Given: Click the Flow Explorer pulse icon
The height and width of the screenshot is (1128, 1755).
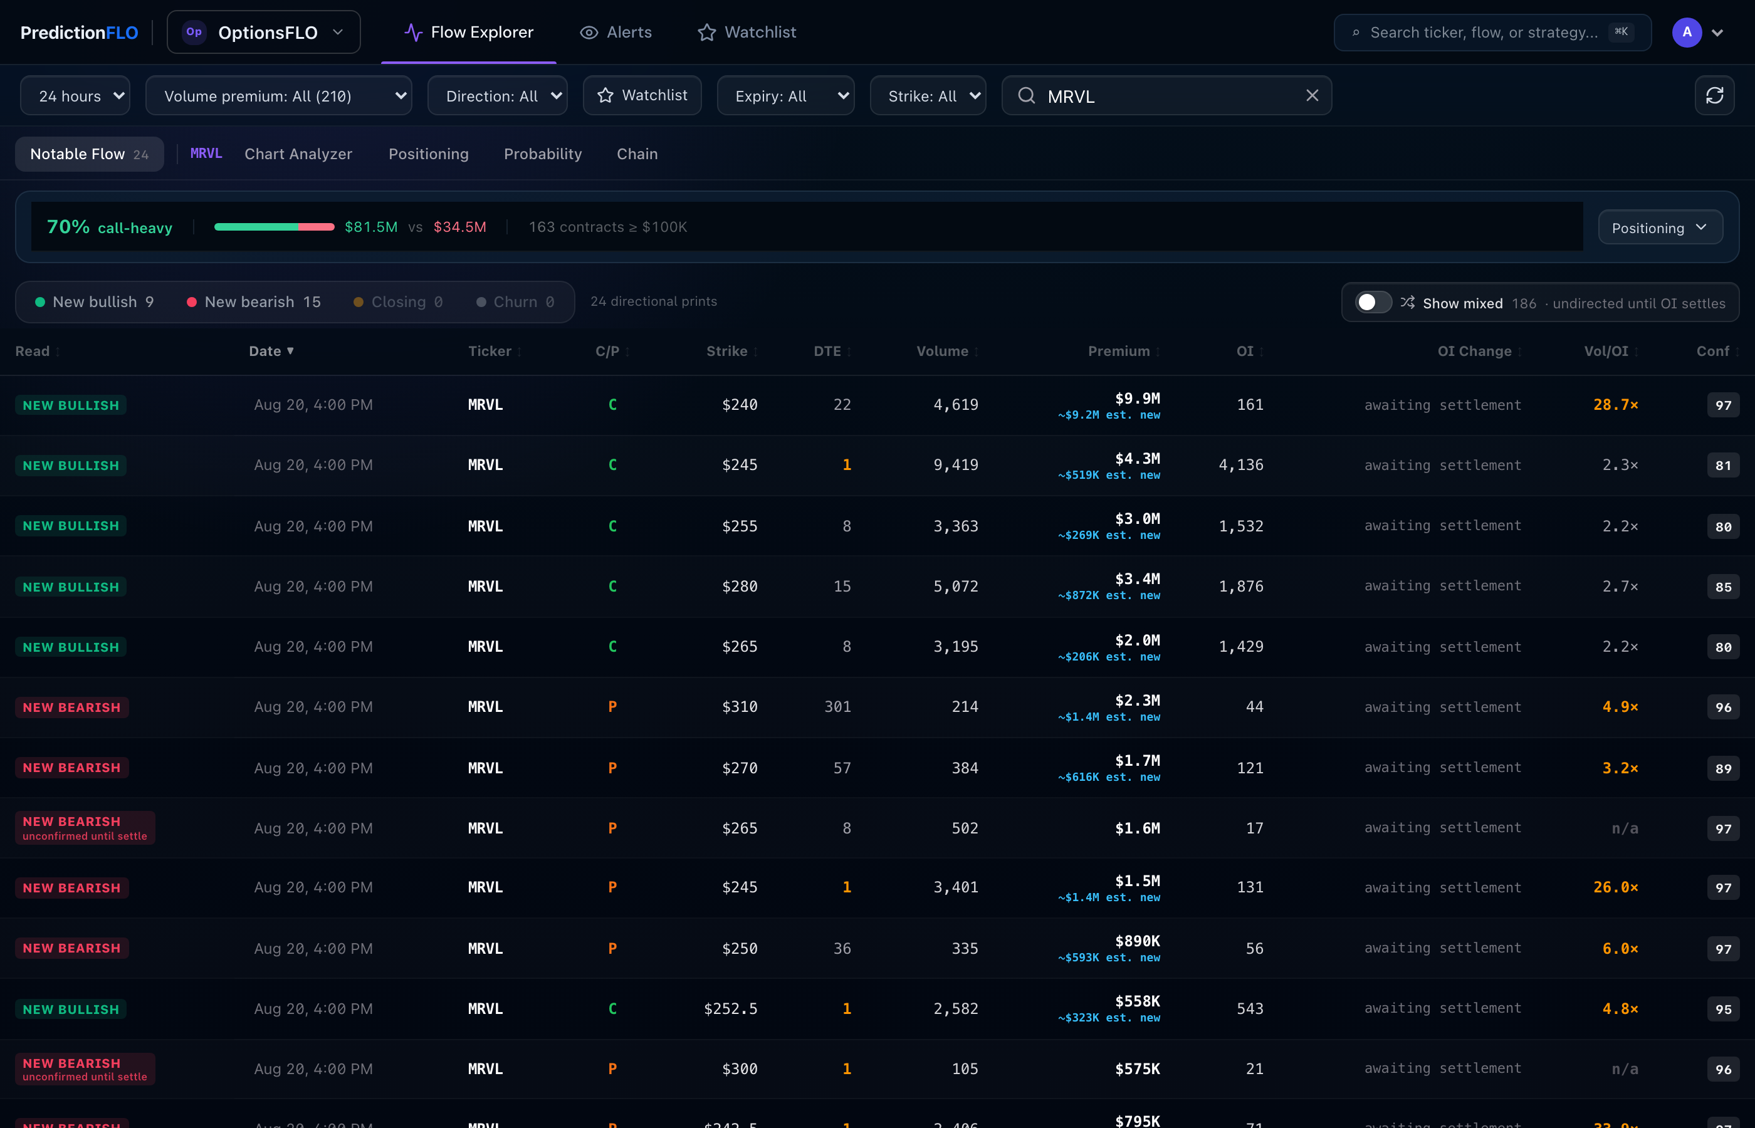Looking at the screenshot, I should pyautogui.click(x=413, y=32).
